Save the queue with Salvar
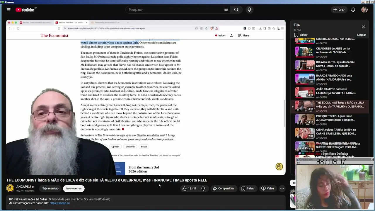375x211 pixels. coord(301,35)
